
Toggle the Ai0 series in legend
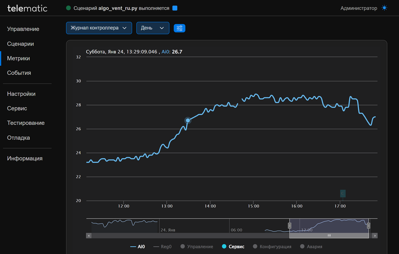point(137,247)
